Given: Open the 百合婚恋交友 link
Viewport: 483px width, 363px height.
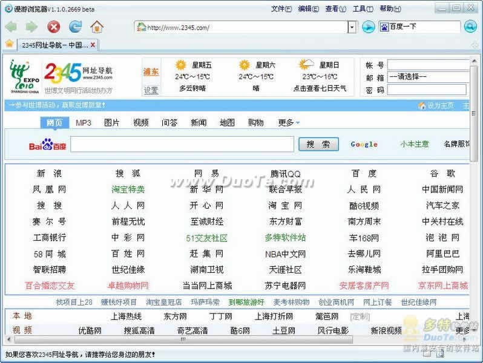Looking at the screenshot, I should tap(50, 286).
